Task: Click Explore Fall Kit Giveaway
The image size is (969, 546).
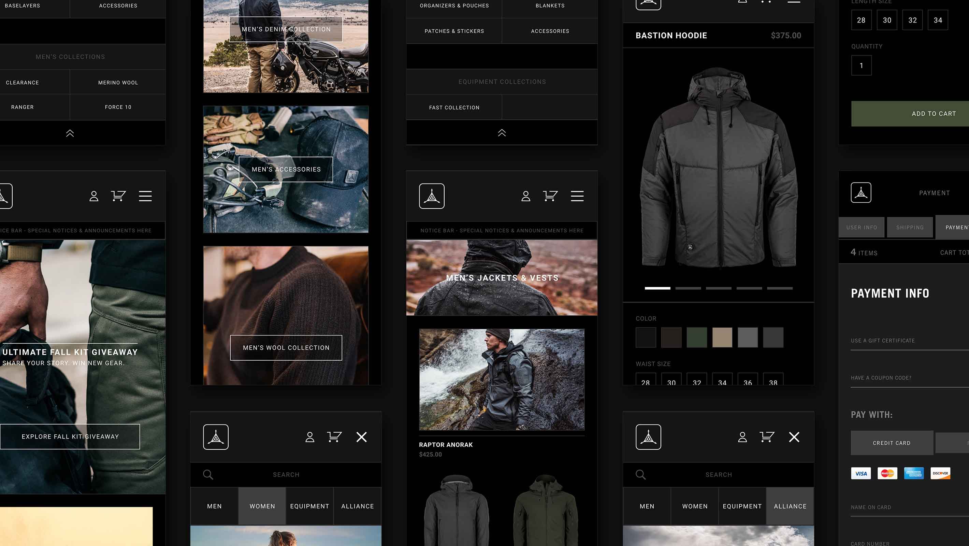Action: pos(70,436)
